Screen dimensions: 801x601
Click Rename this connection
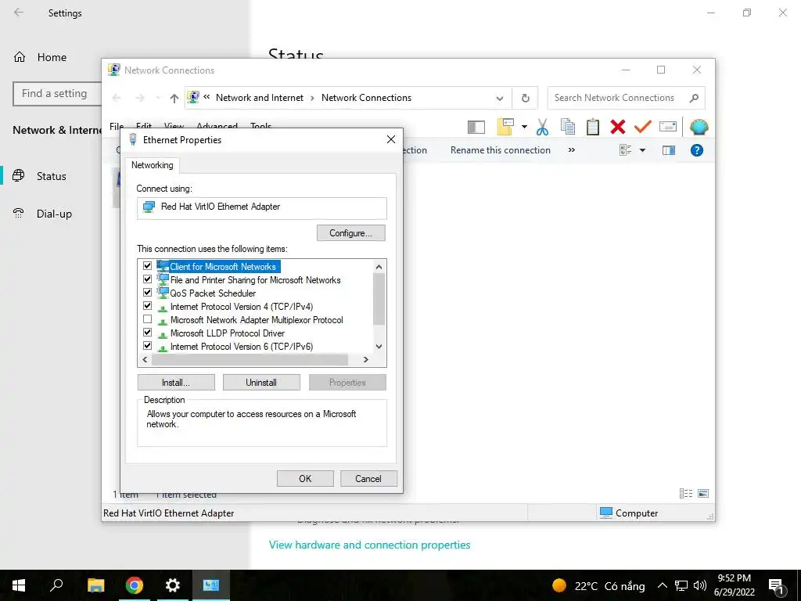tap(500, 150)
